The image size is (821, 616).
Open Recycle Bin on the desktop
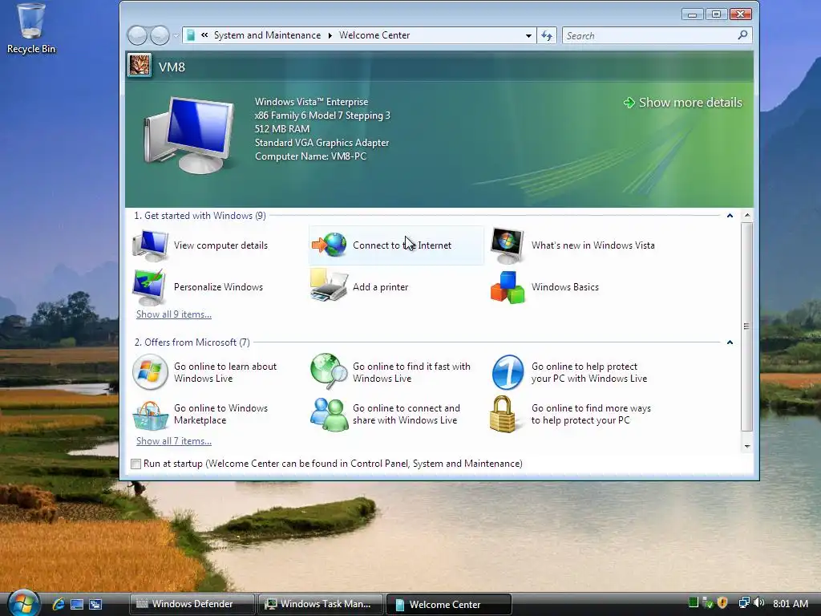(31, 28)
